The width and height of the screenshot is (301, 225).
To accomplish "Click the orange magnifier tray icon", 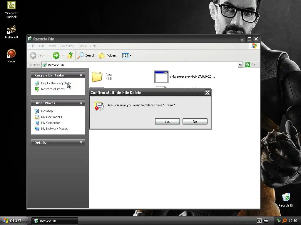I will (285, 221).
